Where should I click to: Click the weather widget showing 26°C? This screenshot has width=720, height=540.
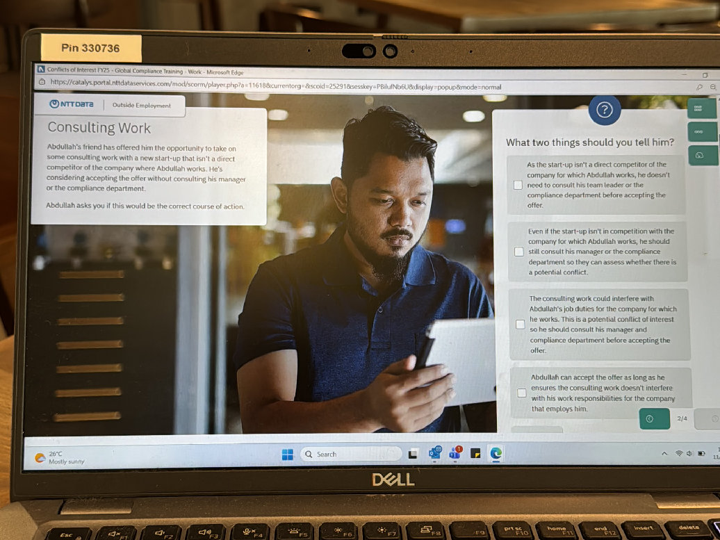pyautogui.click(x=60, y=457)
